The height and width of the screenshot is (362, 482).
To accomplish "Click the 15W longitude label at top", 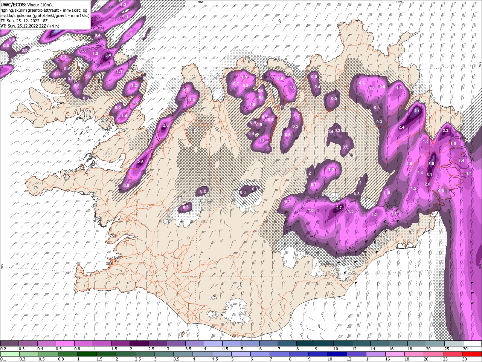I will point(399,2).
